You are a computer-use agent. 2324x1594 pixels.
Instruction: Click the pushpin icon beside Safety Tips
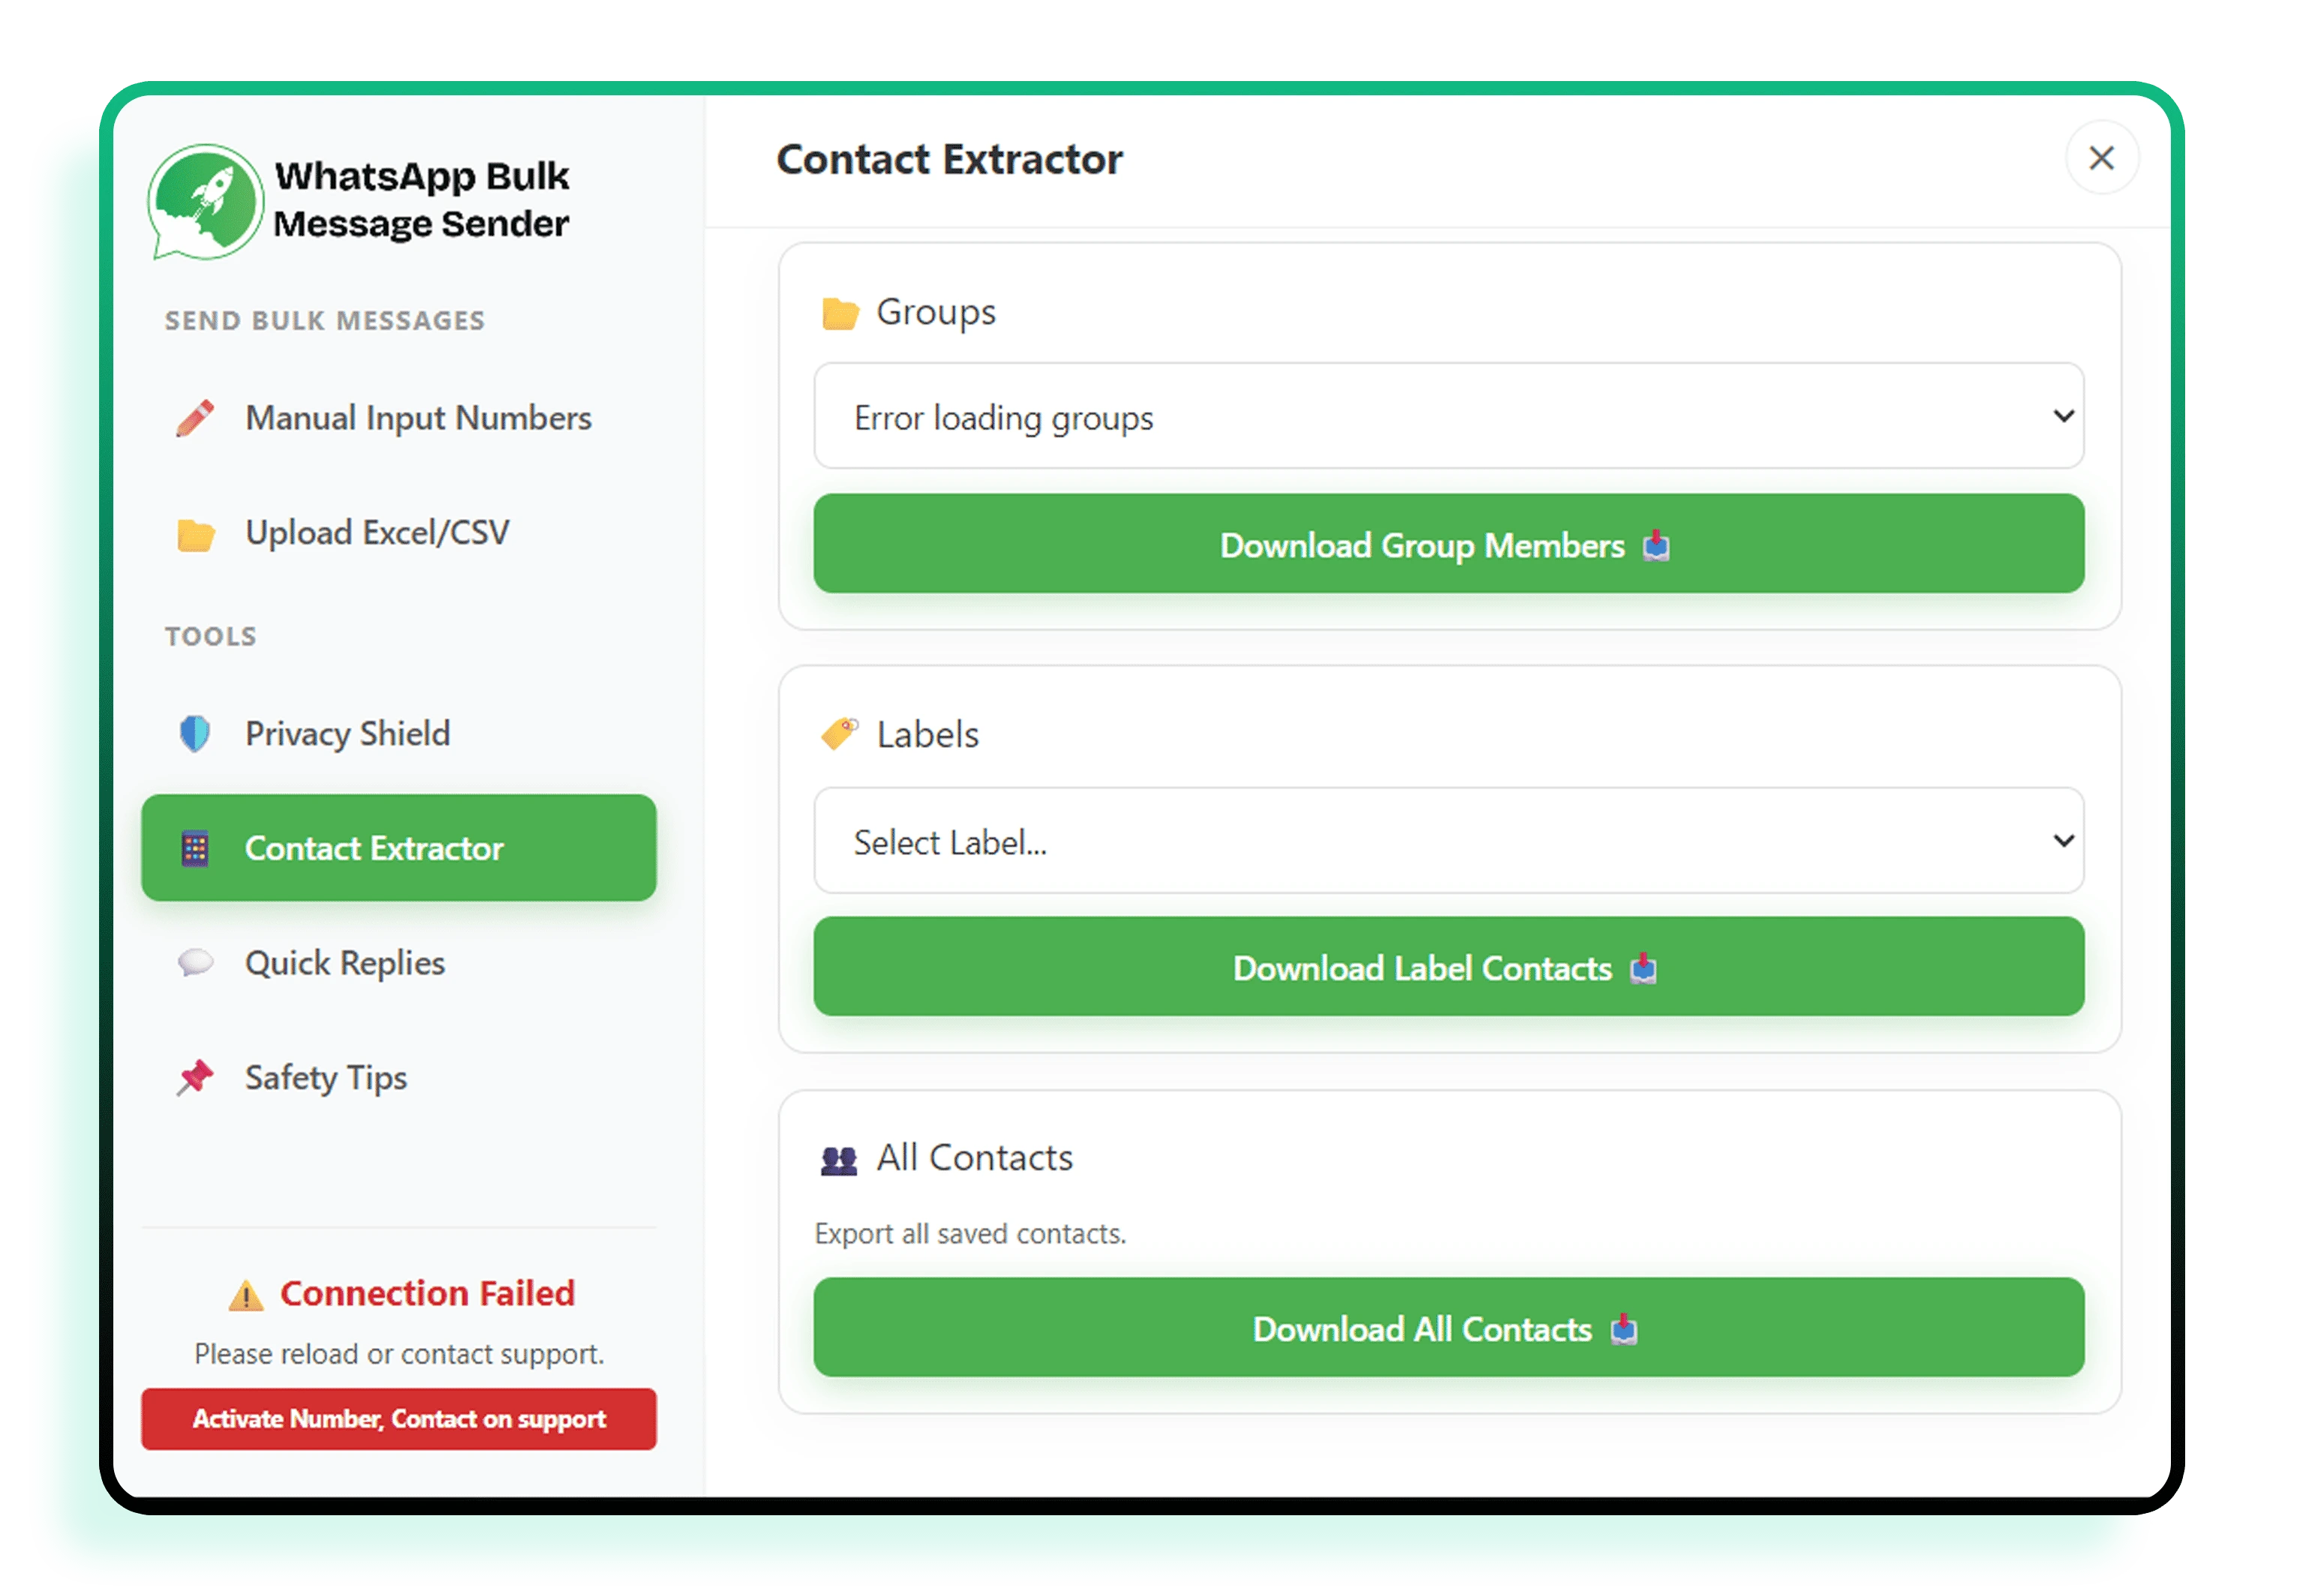[x=196, y=1077]
